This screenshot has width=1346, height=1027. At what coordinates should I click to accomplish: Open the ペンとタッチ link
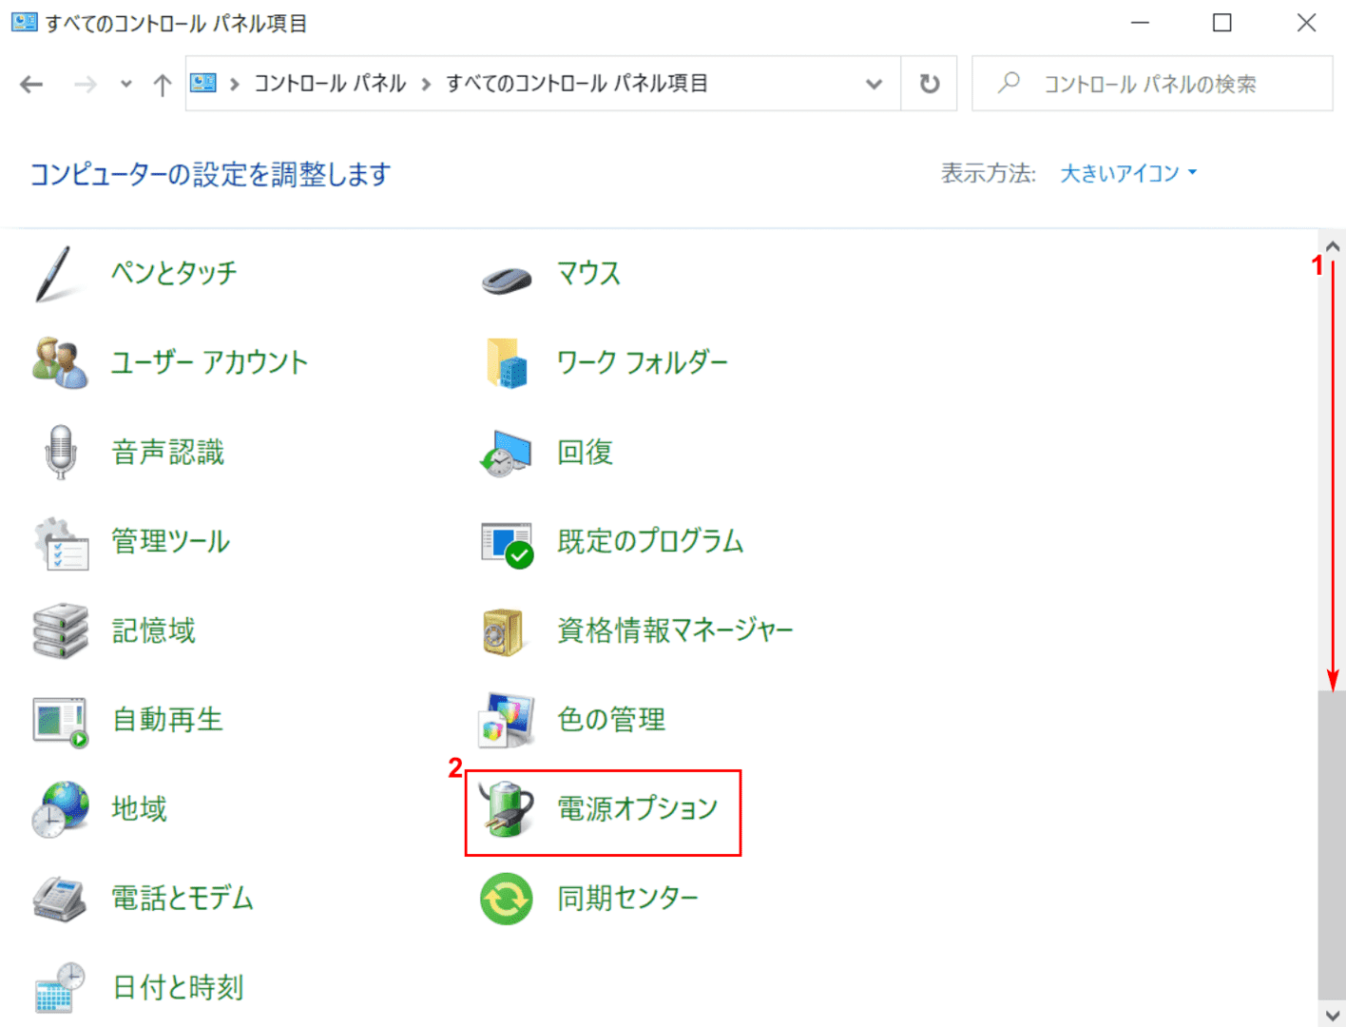[x=175, y=273]
